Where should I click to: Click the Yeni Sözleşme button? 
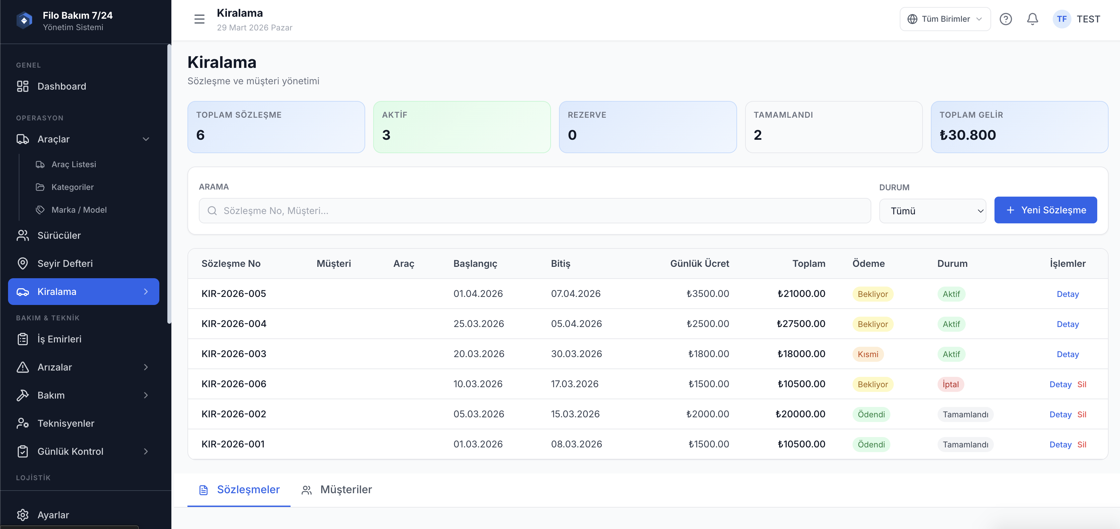(1045, 210)
